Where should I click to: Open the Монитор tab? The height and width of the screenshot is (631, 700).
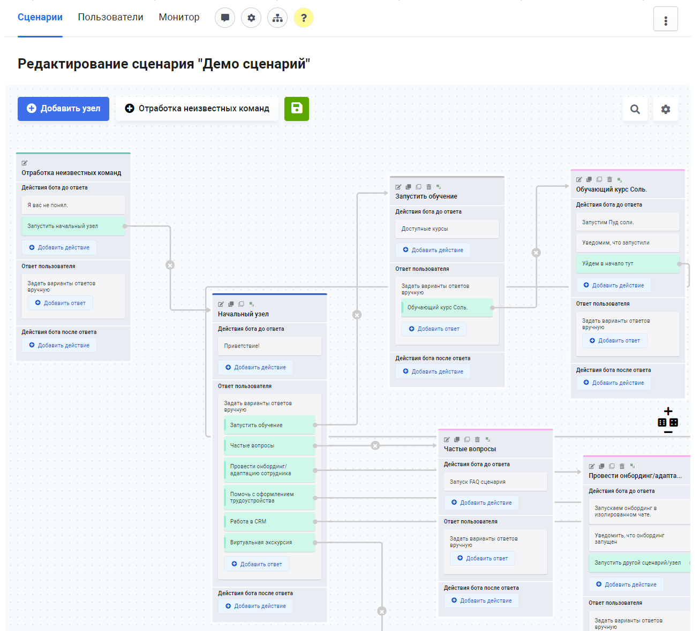(x=179, y=17)
